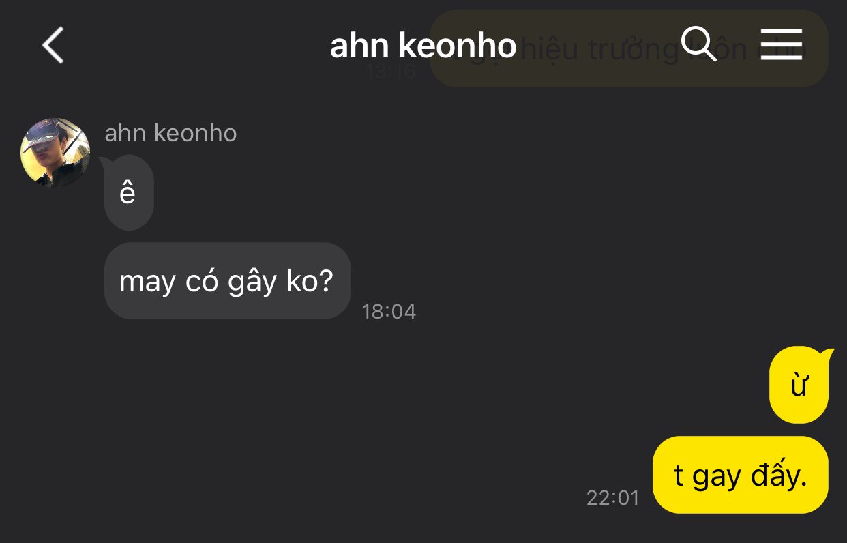Viewport: 847px width, 543px height.
Task: Click the tail of the 'ừ' bubble
Action: point(827,353)
